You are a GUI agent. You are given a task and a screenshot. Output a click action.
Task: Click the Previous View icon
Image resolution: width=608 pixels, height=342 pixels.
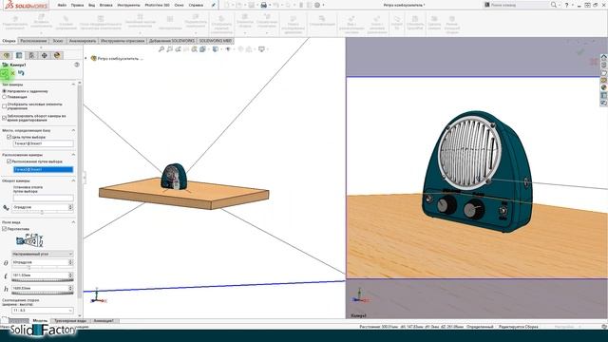[178, 49]
